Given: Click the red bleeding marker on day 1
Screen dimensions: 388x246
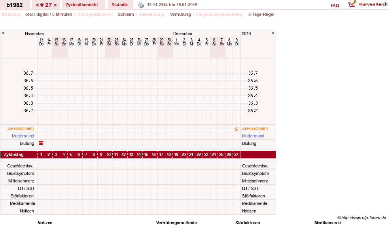Looking at the screenshot, I should tap(41, 143).
